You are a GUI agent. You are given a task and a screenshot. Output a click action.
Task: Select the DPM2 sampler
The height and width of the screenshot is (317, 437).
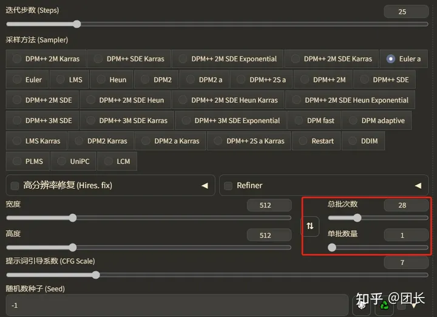coord(157,80)
